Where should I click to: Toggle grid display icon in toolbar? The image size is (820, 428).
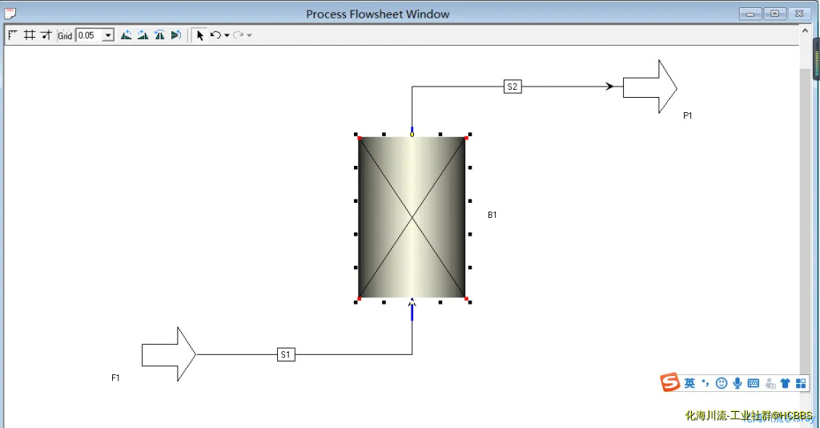click(x=30, y=35)
